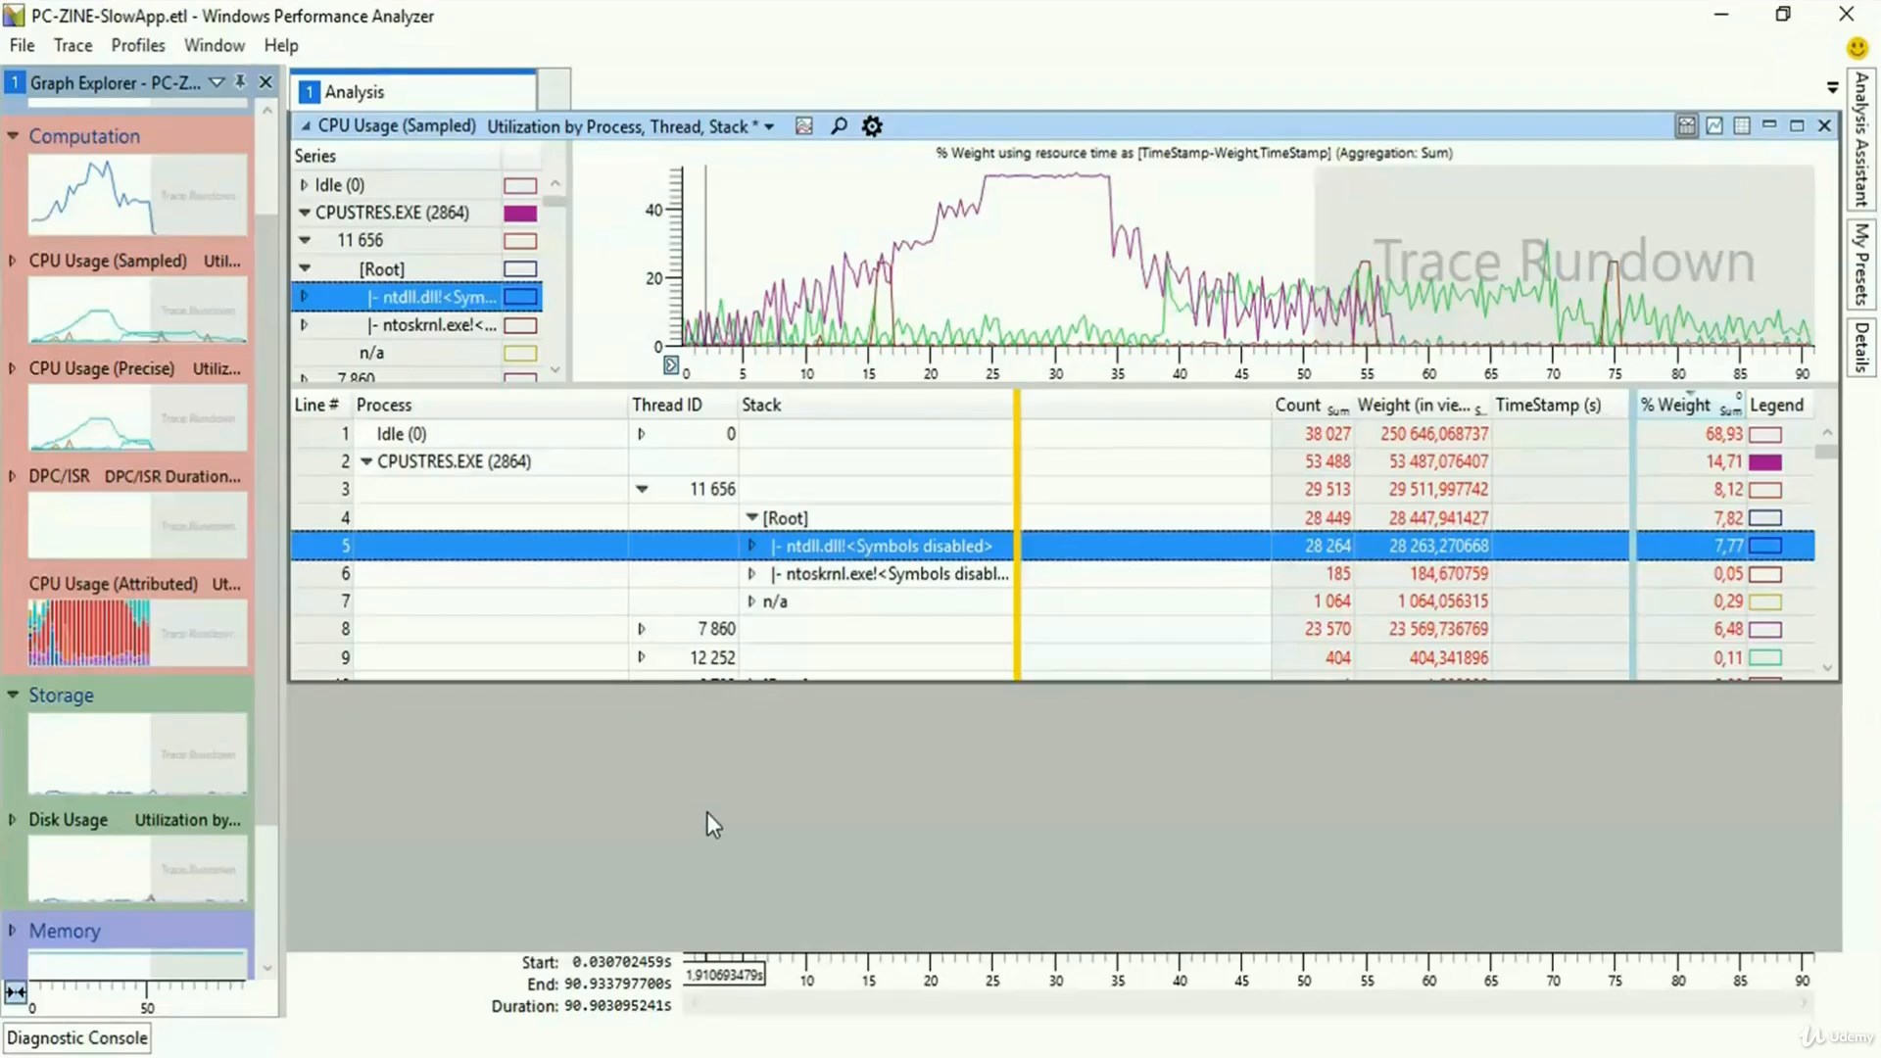The height and width of the screenshot is (1058, 1881).
Task: Toggle legend box for ntoskrnl.exe table row
Action: [1765, 574]
